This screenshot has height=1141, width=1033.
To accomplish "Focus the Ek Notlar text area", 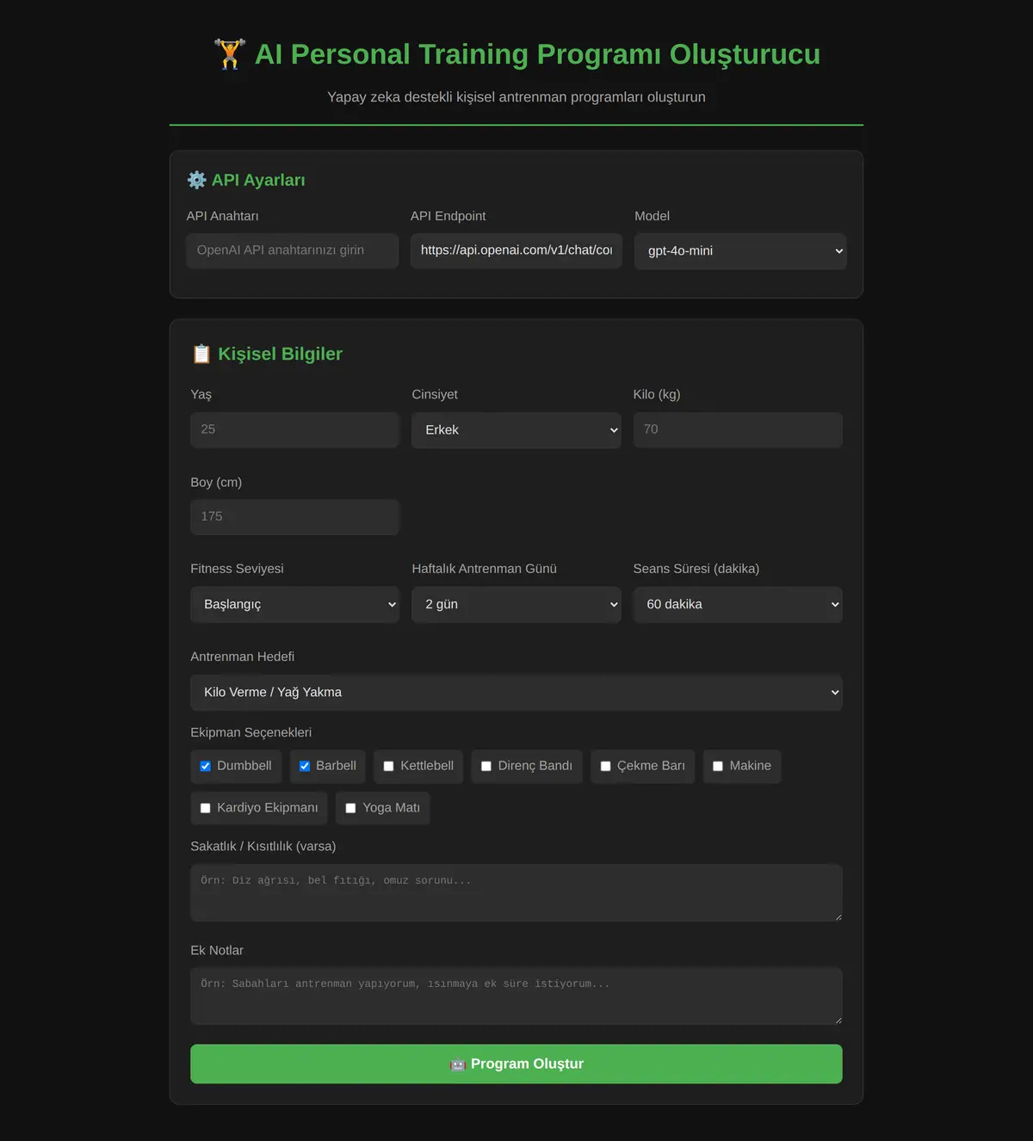I will point(516,996).
